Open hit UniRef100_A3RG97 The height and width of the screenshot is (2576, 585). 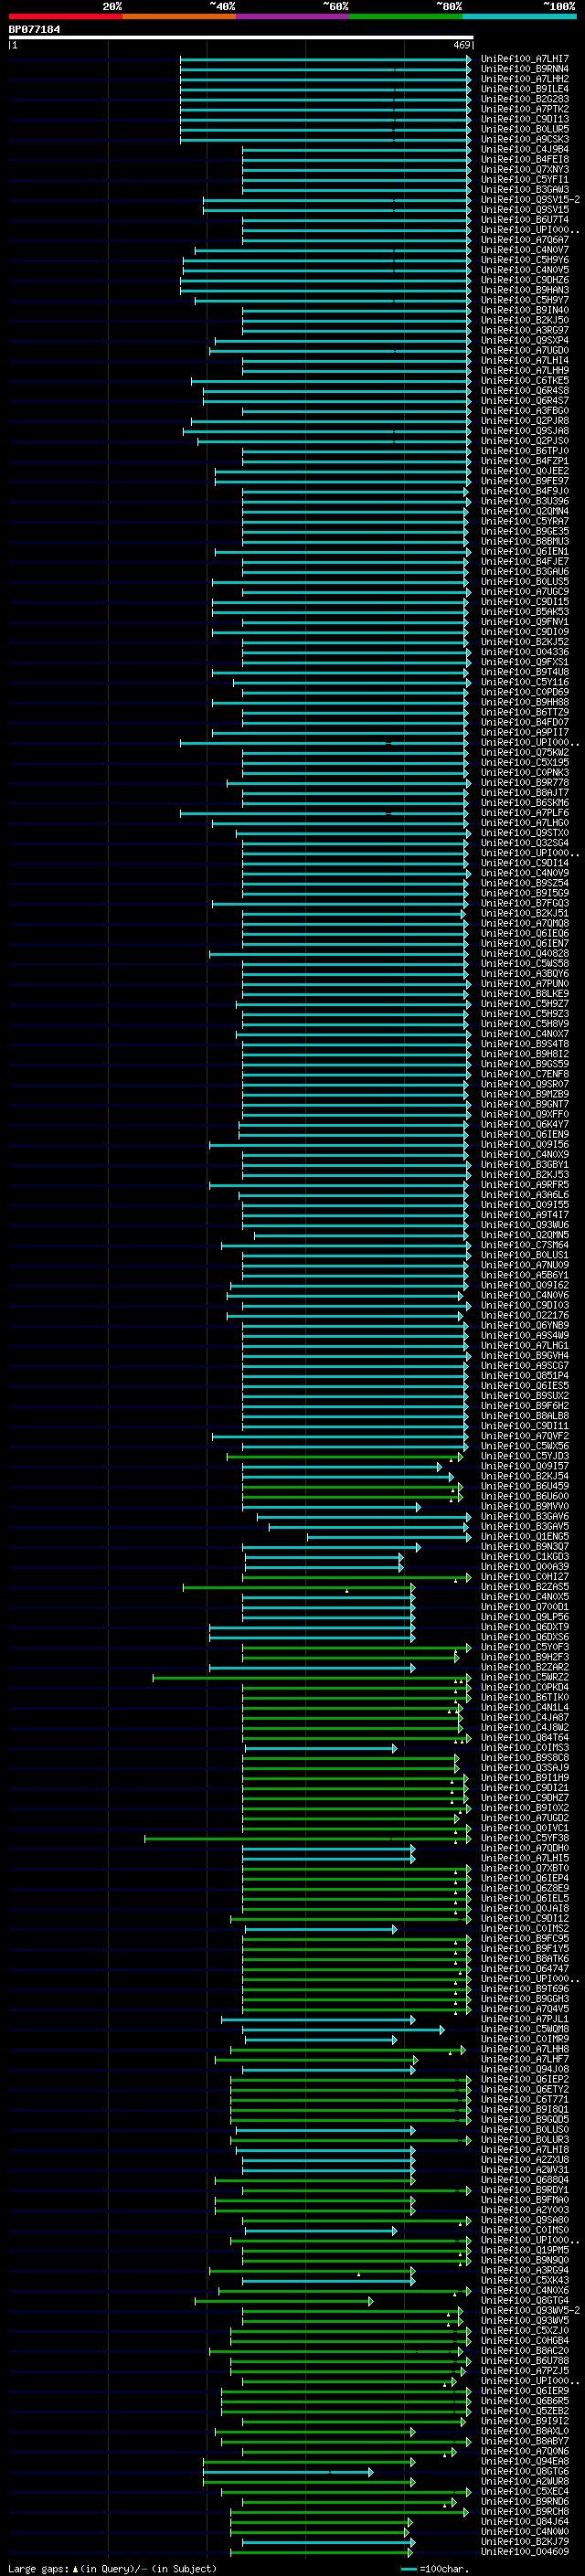(x=524, y=331)
